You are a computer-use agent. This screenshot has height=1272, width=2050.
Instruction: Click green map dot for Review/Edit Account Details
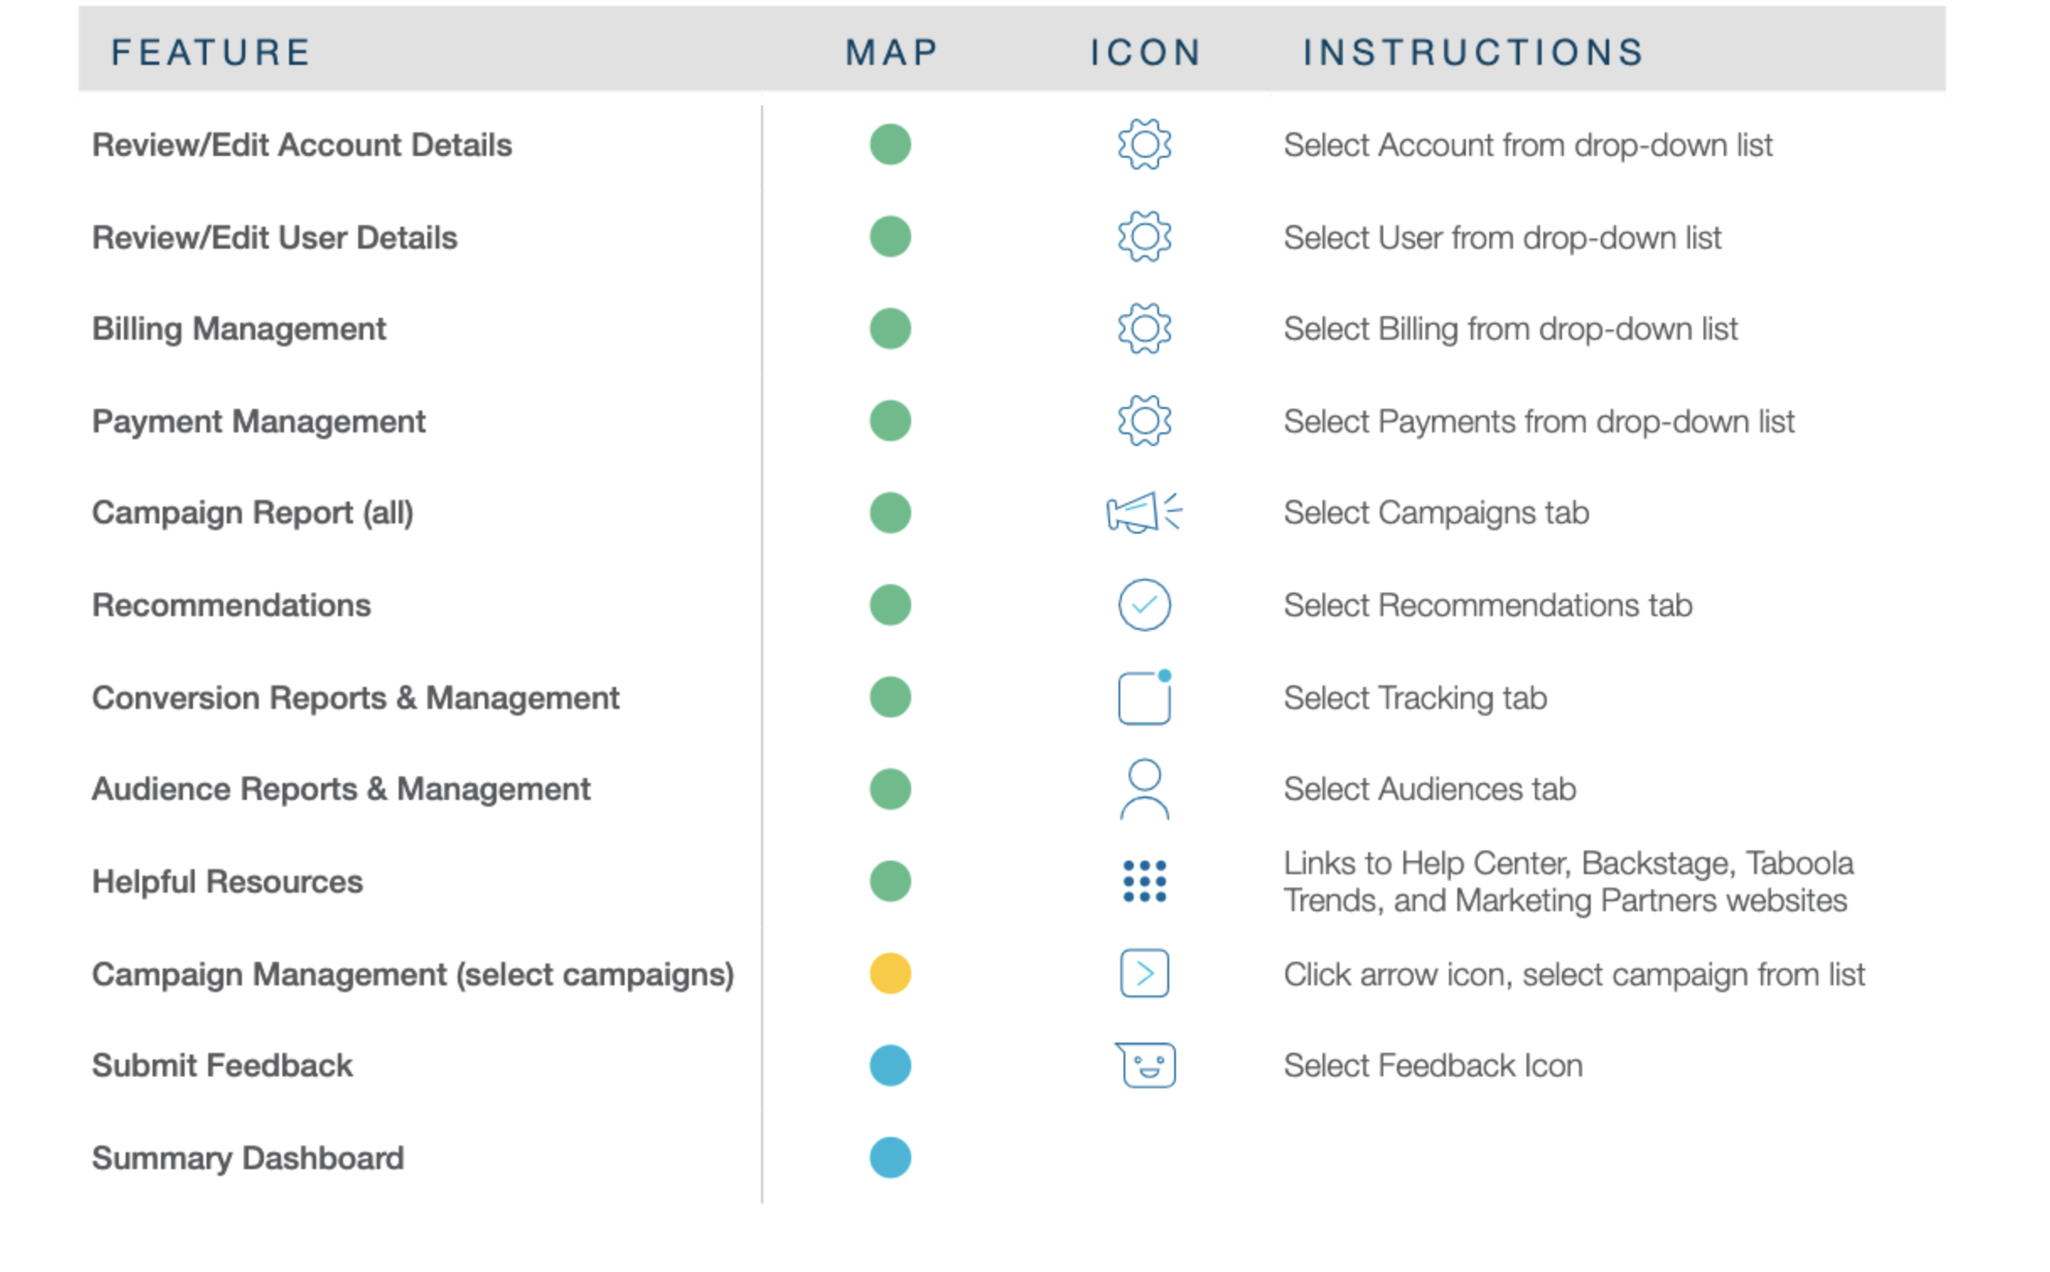[x=890, y=145]
